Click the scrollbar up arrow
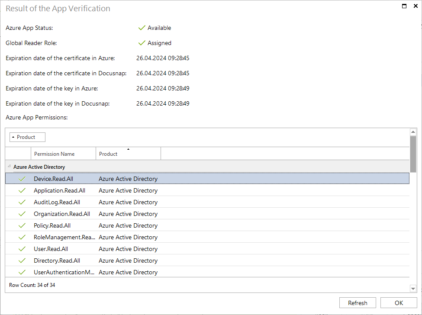 point(413,132)
